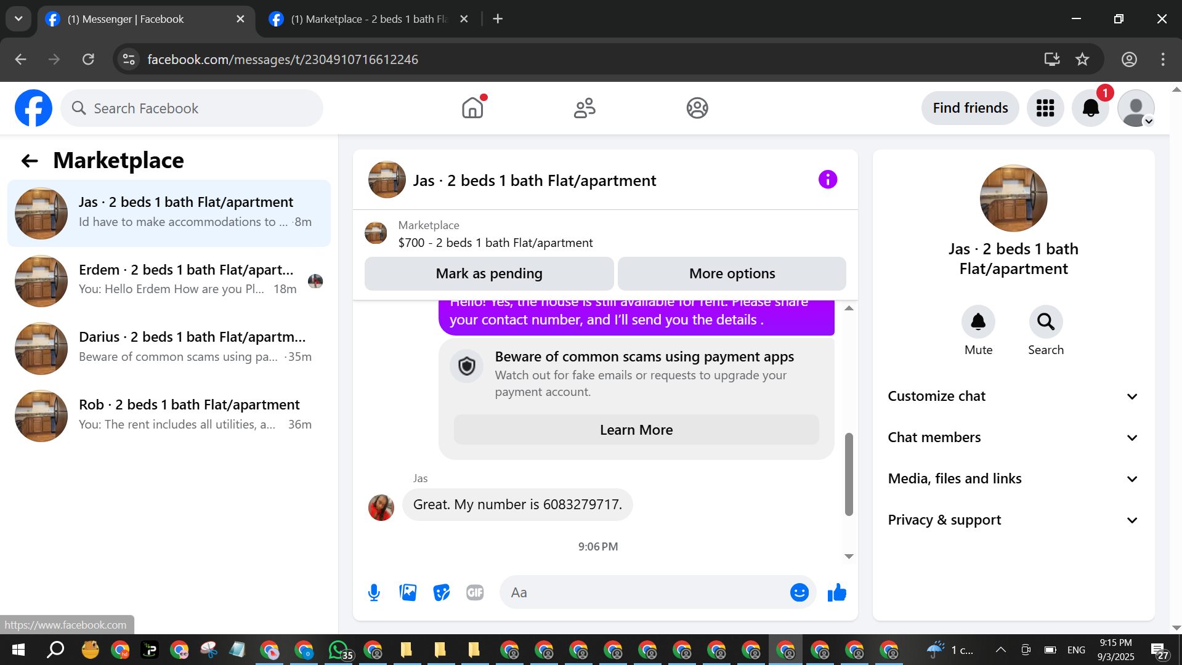Click Search in conversation icon

click(1046, 321)
